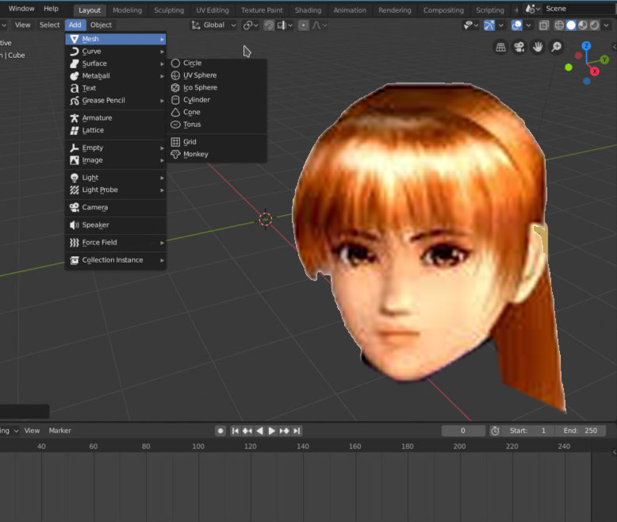Select the highlighted Mesh menu entry
Screen dimensions: 617x522
(116, 39)
